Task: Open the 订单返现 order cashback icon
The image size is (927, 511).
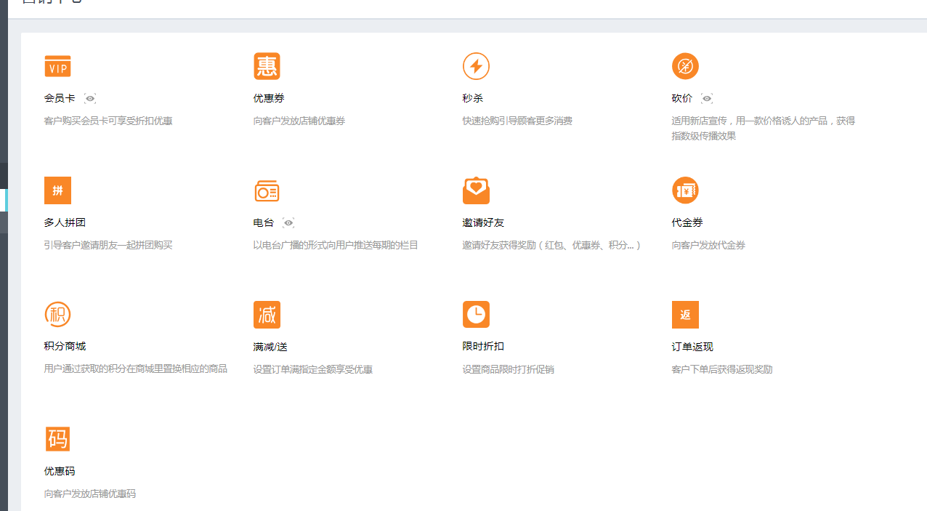Action: point(685,314)
